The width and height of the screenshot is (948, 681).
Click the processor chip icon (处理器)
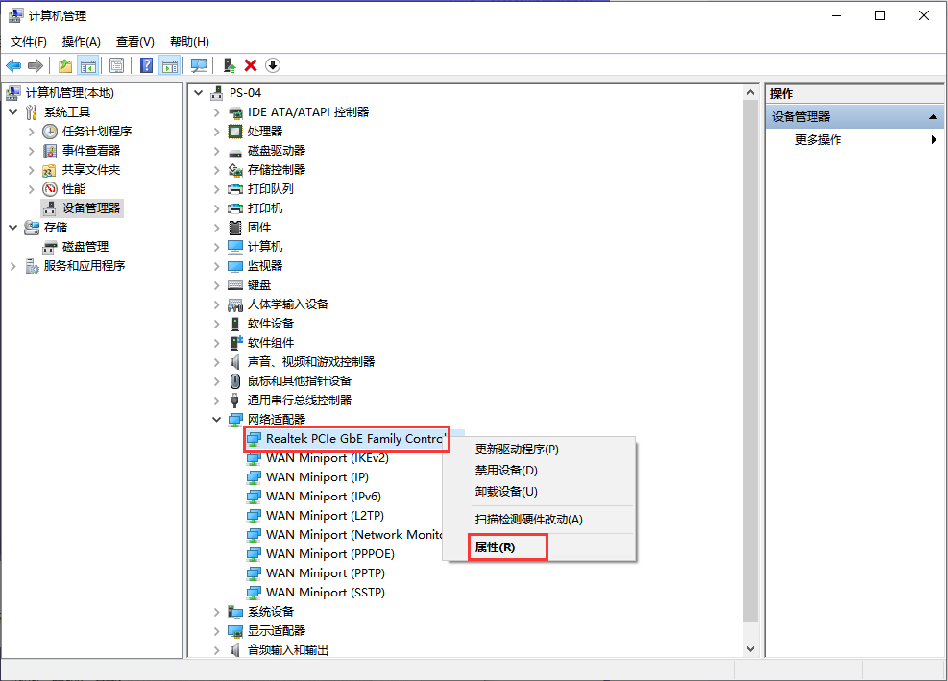coord(234,132)
